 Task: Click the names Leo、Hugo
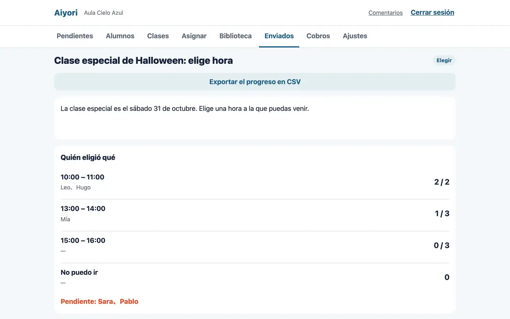point(76,187)
